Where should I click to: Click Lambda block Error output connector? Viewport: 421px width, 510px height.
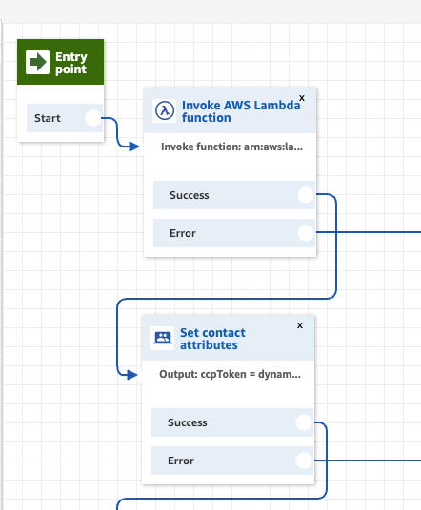(x=306, y=233)
